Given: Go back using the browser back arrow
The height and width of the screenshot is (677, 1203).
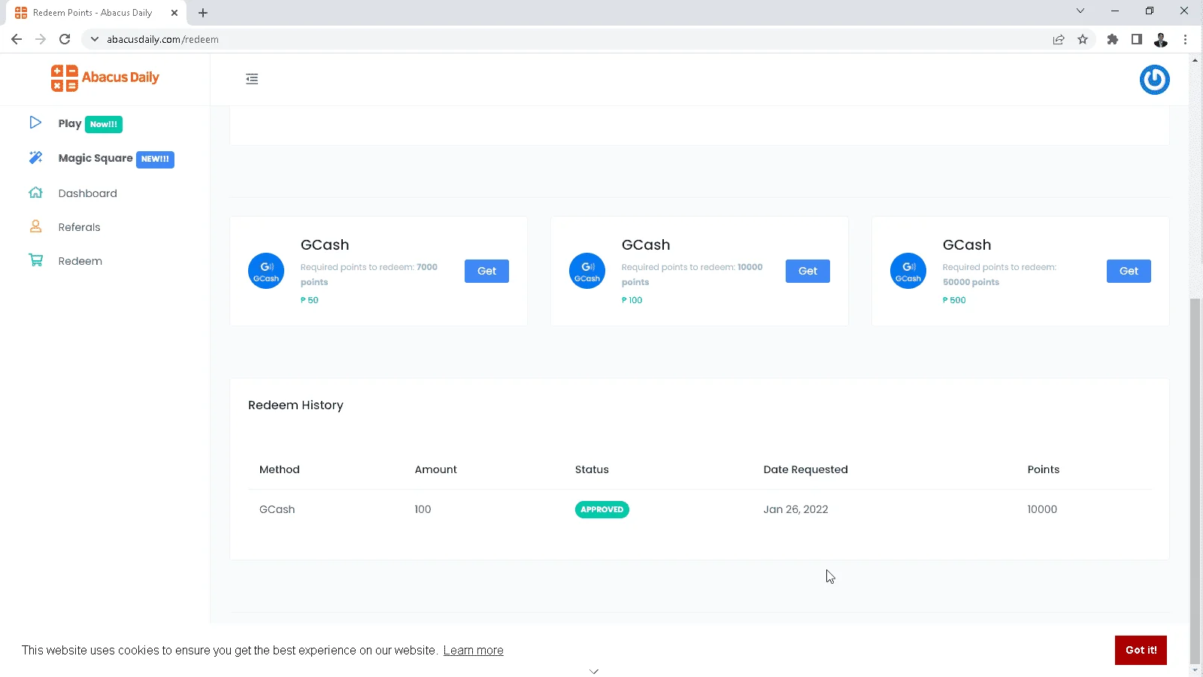Looking at the screenshot, I should click(x=17, y=39).
